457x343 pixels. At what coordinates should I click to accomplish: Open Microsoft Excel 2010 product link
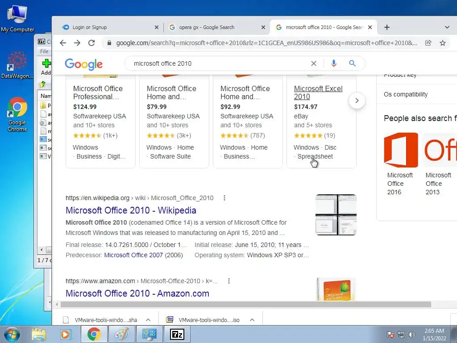coord(318,92)
